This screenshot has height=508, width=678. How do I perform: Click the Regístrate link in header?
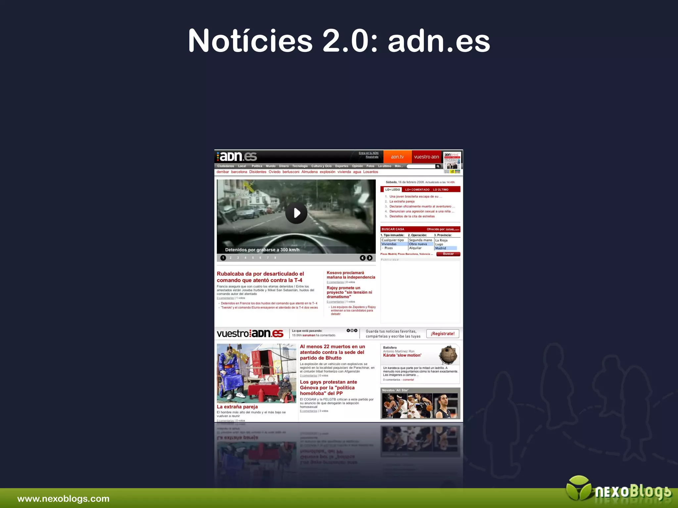pos(372,157)
